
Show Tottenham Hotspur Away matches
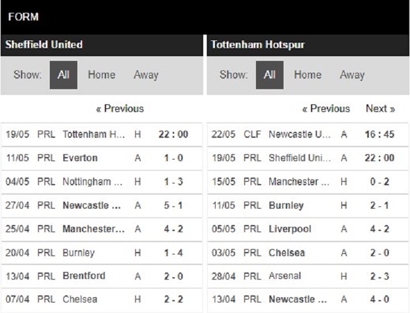point(352,75)
